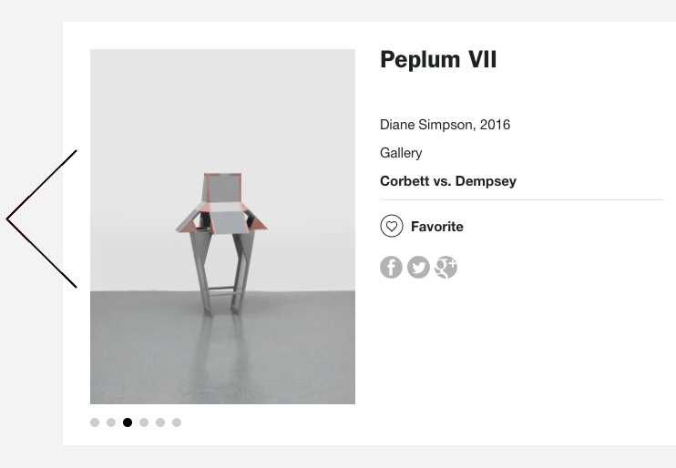This screenshot has width=676, height=468.
Task: Open the Corbett vs. Dempsey gallery link
Action: tap(448, 181)
